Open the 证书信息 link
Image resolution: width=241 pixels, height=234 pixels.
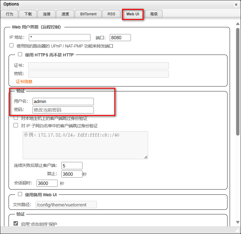pos(24,82)
